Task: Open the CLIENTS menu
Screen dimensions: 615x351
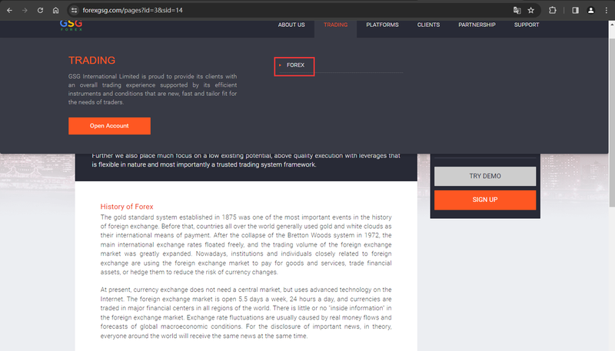Action: coord(428,25)
